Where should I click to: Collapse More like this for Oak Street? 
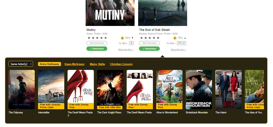(x=178, y=49)
